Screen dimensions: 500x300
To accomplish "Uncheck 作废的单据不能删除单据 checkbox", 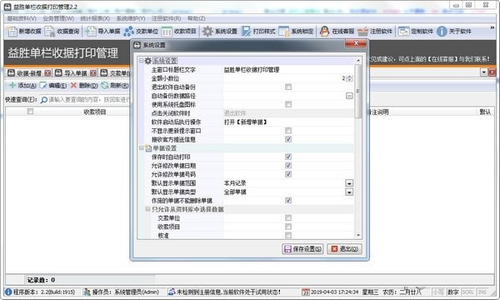I will pyautogui.click(x=288, y=200).
